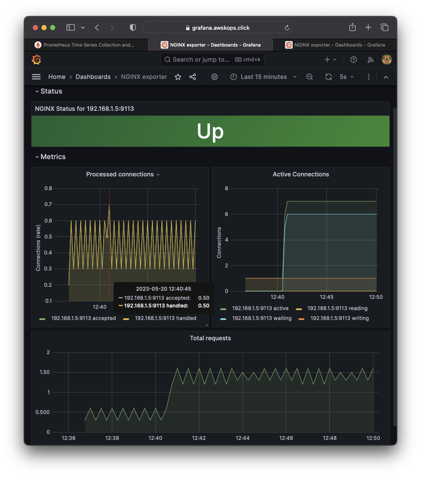Click Total requests panel title
Image resolution: width=421 pixels, height=477 pixels.
pos(210,338)
